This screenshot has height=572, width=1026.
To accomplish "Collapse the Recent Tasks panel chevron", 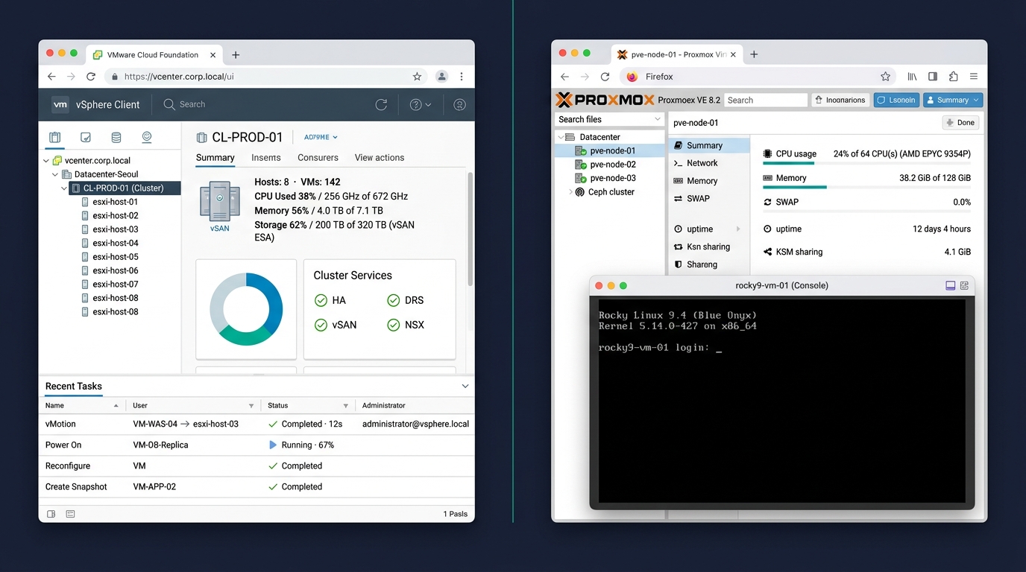I will [465, 386].
